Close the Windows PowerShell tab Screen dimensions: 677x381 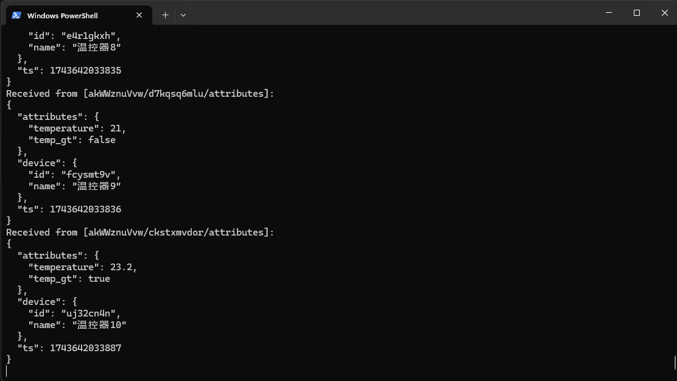139,15
